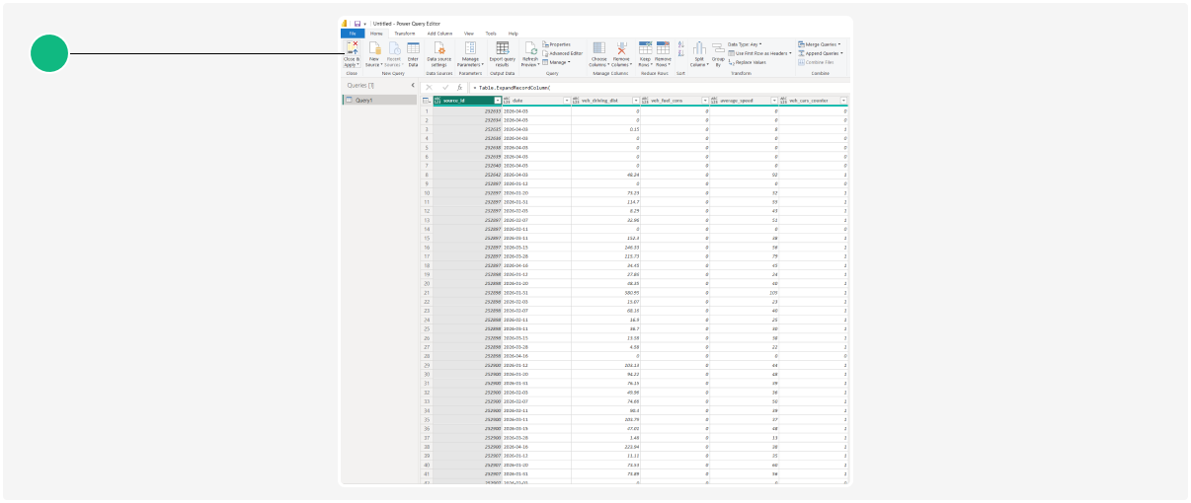Open query Properties in ribbon

click(557, 44)
